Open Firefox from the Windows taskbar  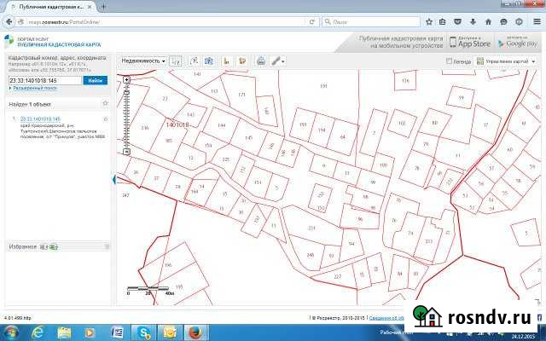194,331
